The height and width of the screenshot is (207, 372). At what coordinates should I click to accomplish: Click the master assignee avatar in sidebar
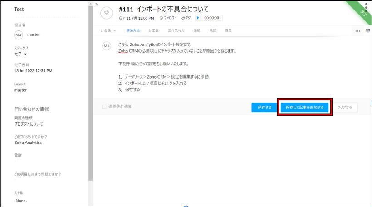tap(19, 35)
